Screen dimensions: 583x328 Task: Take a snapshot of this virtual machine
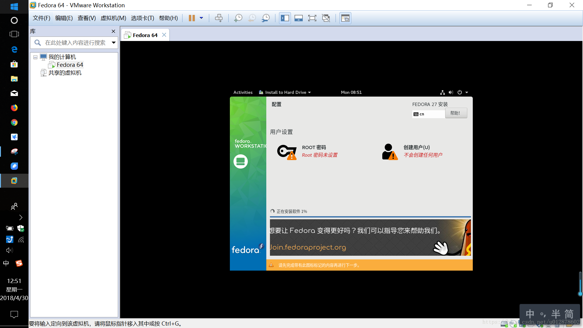pos(238,18)
